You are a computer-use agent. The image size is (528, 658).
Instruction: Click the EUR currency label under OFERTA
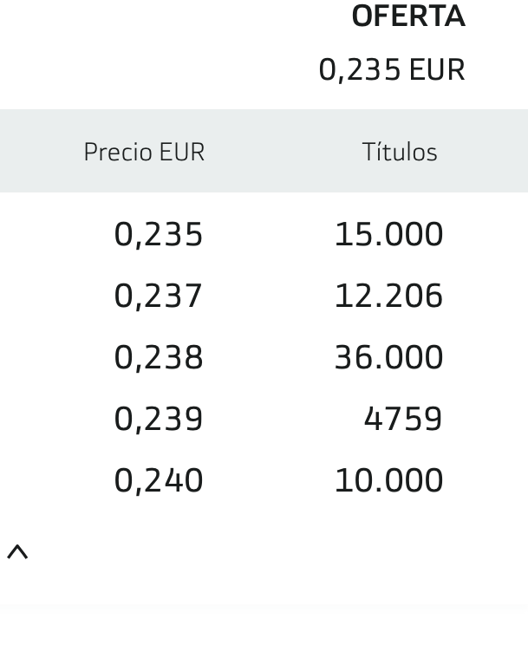[437, 69]
